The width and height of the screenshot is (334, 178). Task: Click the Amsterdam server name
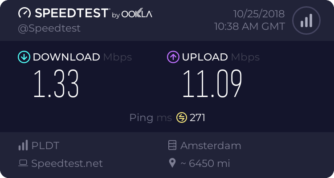tap(211, 146)
